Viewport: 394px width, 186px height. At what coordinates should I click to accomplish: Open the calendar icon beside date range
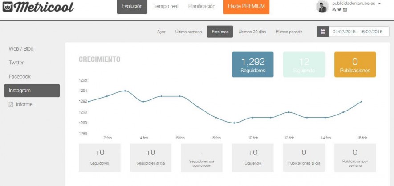323,32
